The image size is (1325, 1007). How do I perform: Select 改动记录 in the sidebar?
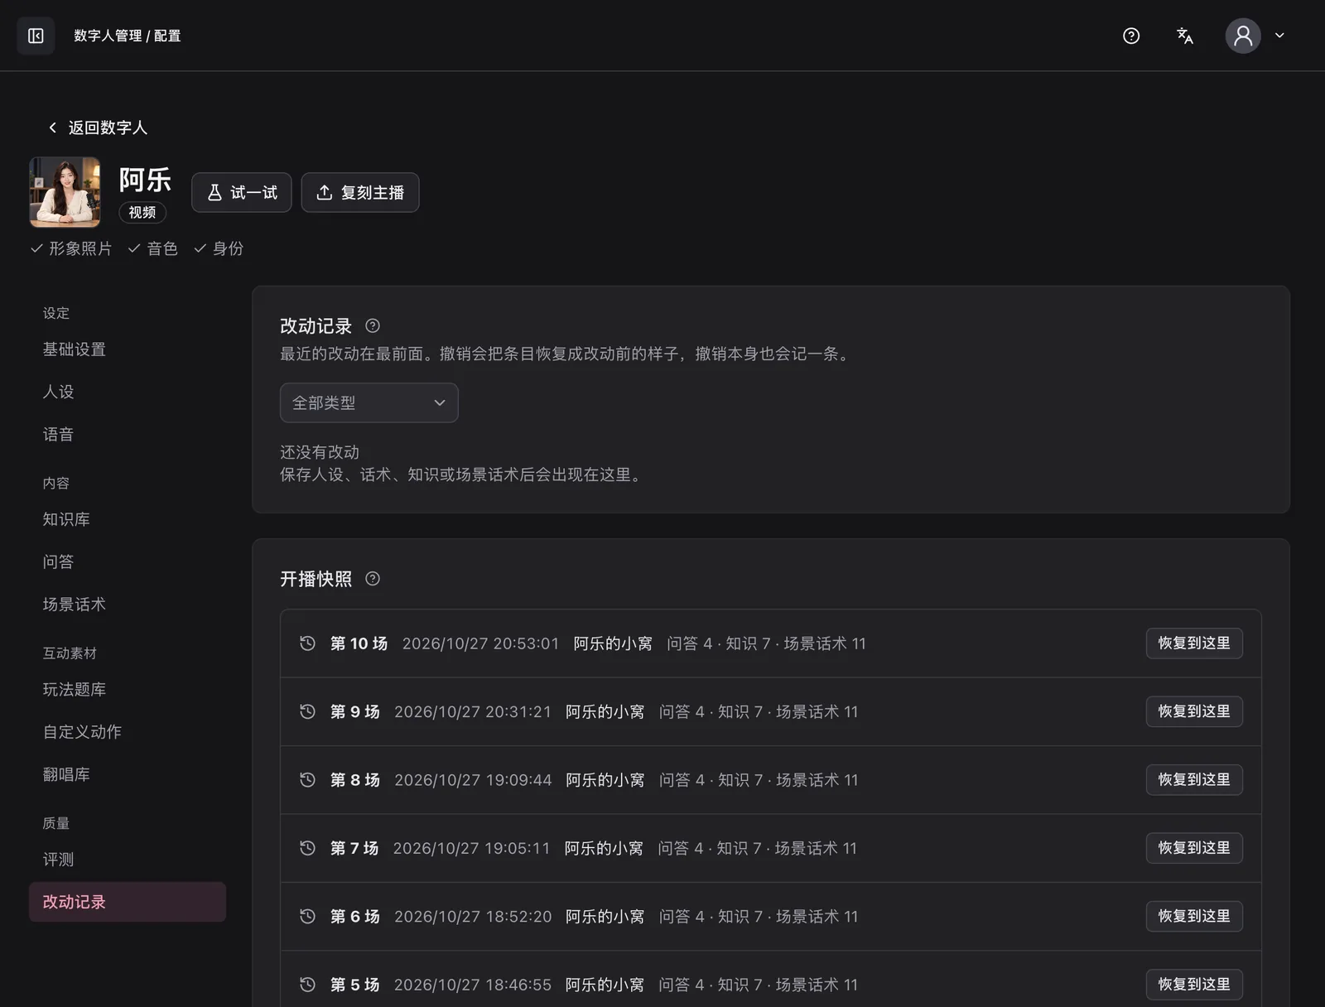pos(128,902)
